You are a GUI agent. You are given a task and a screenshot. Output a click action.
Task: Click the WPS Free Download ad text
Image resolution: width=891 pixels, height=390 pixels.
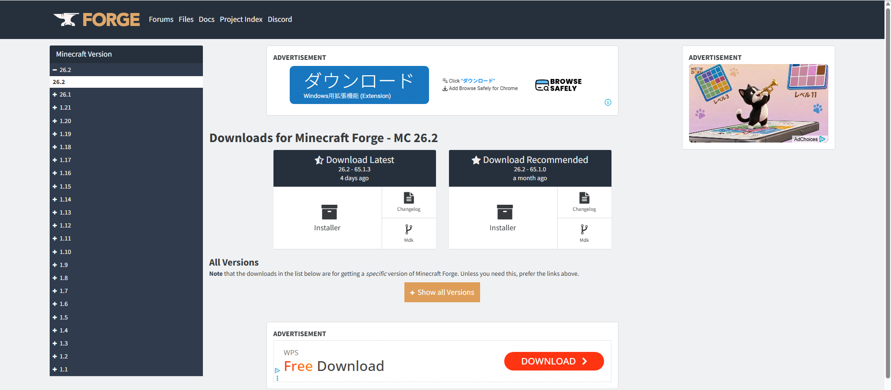[x=334, y=366]
